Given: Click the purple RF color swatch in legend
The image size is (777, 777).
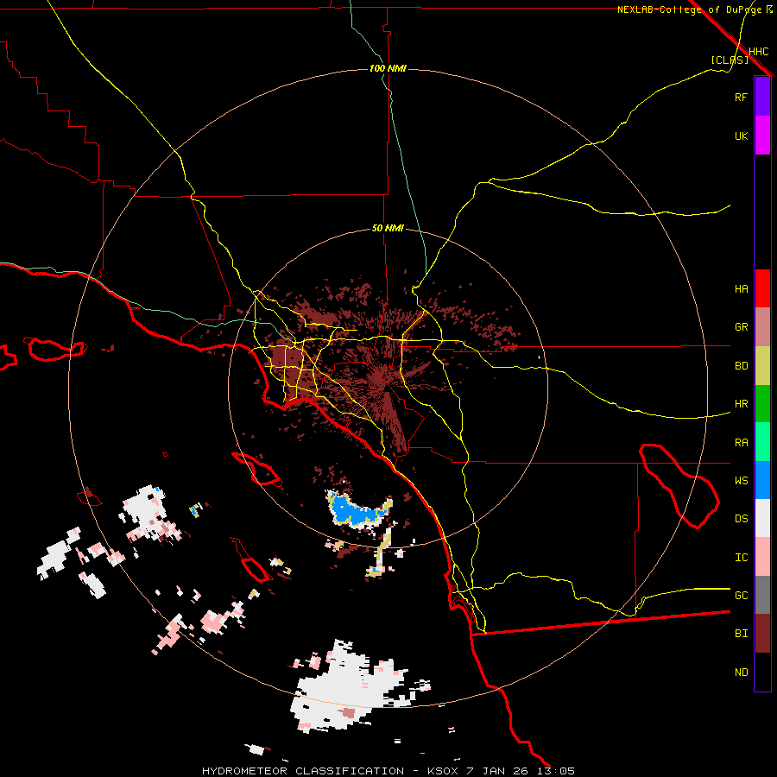Looking at the screenshot, I should pyautogui.click(x=762, y=97).
